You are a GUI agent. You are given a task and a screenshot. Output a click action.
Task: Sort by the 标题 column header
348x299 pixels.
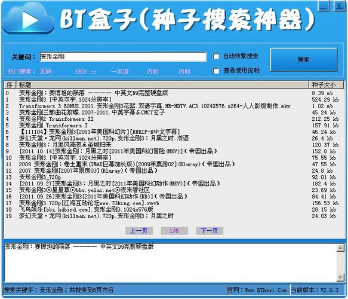(x=163, y=85)
